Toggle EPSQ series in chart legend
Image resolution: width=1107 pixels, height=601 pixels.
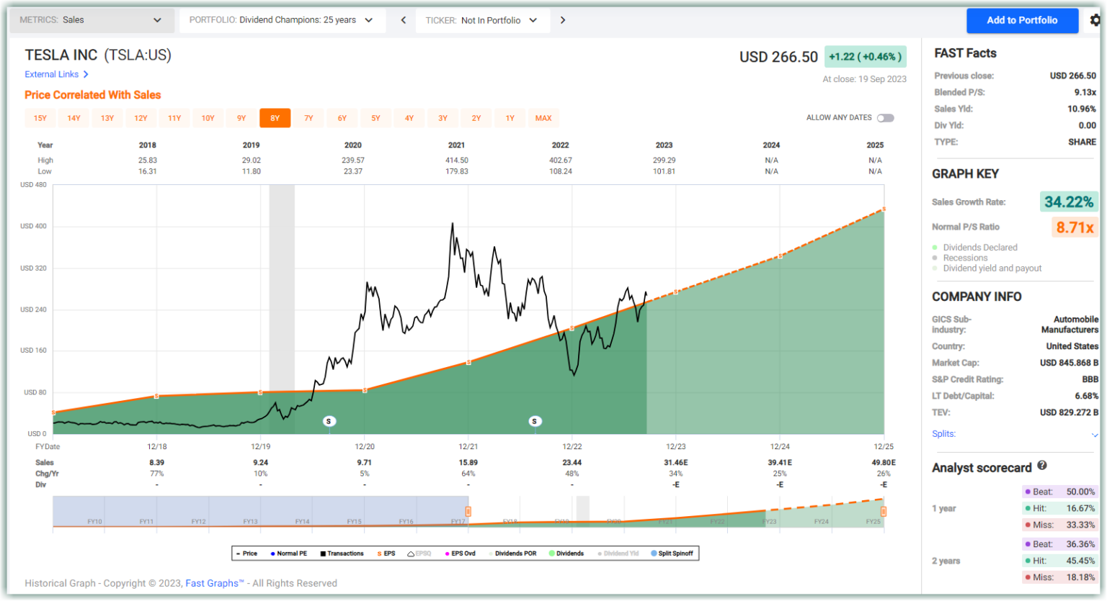[419, 553]
